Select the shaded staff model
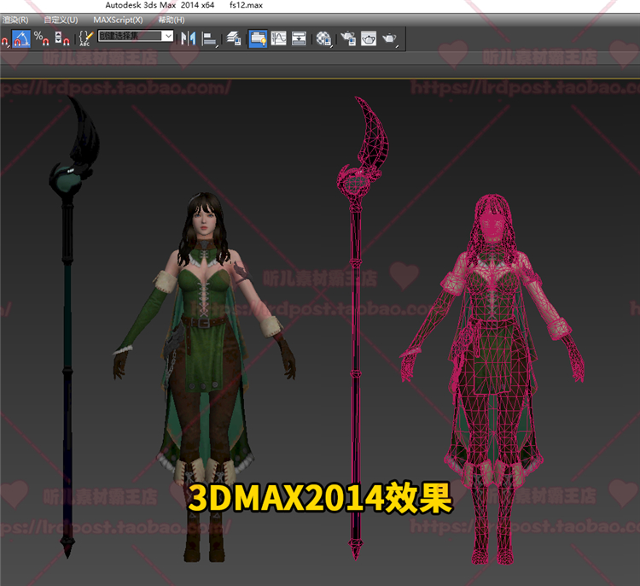Image resolution: width=640 pixels, height=586 pixels. click(67, 327)
